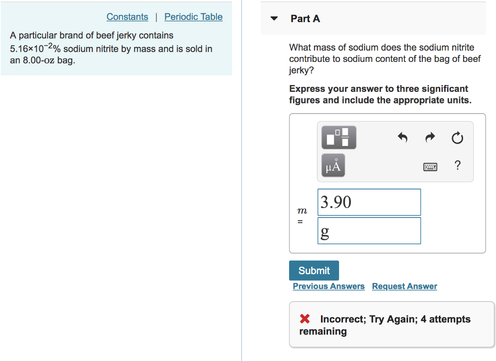The width and height of the screenshot is (496, 361).
Task: Redo the last answer edit
Action: [x=430, y=137]
